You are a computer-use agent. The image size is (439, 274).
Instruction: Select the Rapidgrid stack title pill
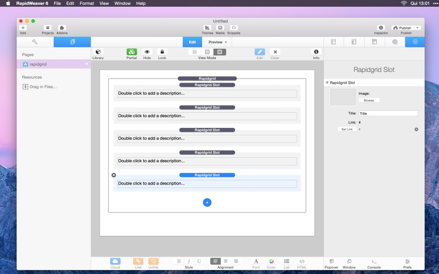click(207, 79)
